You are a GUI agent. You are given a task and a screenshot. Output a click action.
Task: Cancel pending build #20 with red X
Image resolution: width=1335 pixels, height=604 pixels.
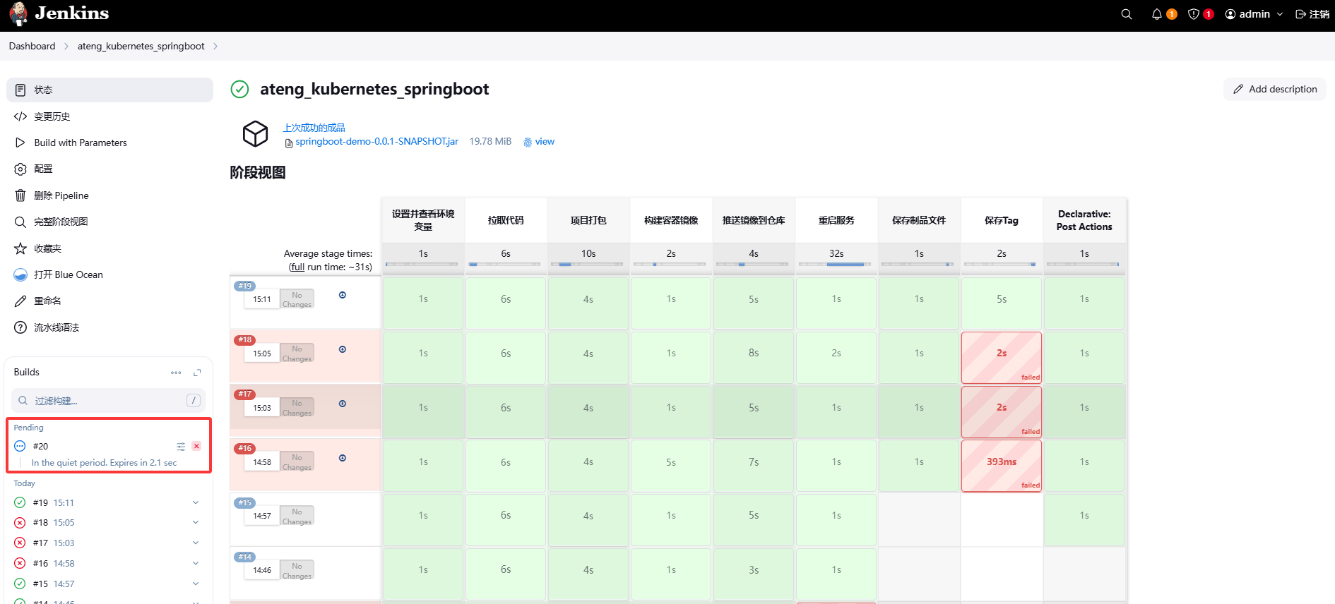196,446
